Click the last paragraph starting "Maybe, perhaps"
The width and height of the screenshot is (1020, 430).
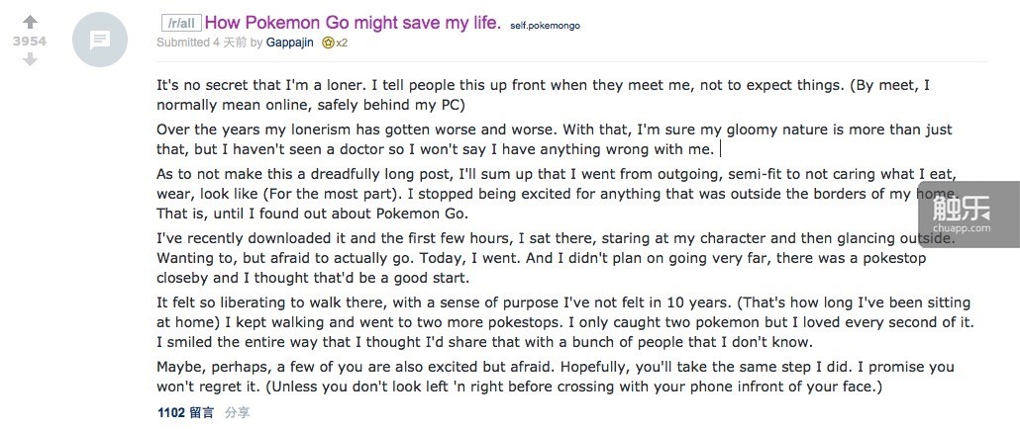coord(556,377)
